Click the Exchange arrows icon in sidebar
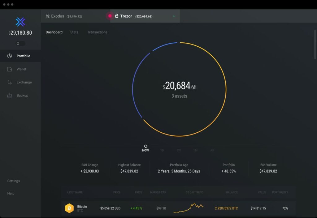Viewport: 317px width, 218px height. coord(10,82)
